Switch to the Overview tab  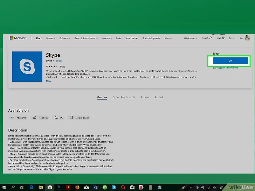pyautogui.click(x=102, y=97)
